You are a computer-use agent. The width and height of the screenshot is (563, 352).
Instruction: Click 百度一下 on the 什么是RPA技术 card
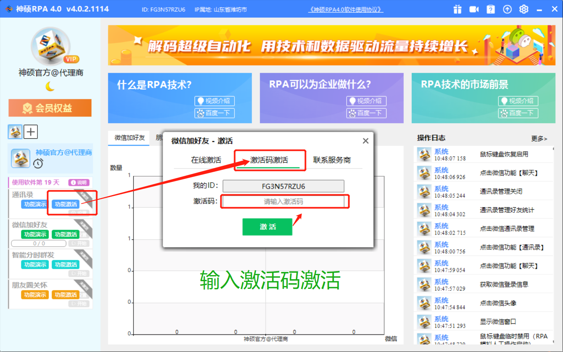(x=214, y=113)
